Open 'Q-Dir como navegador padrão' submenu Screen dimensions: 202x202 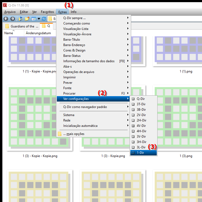(x=93, y=107)
